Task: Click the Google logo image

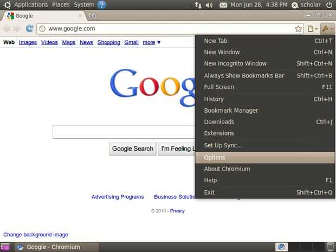Action: (153, 87)
